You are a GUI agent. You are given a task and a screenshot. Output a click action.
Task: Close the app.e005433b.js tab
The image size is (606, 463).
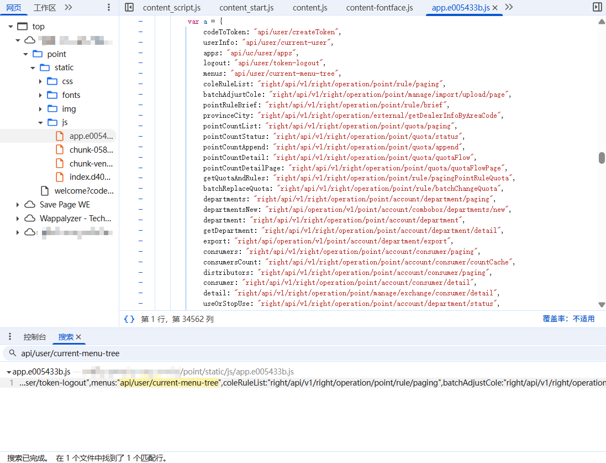pyautogui.click(x=495, y=8)
